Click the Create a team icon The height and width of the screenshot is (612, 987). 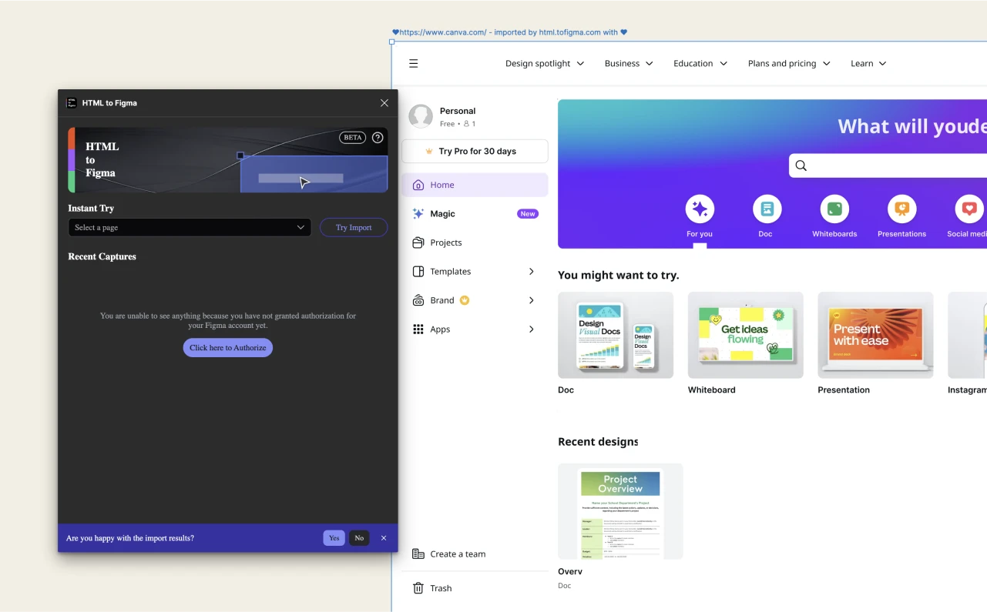pos(418,554)
